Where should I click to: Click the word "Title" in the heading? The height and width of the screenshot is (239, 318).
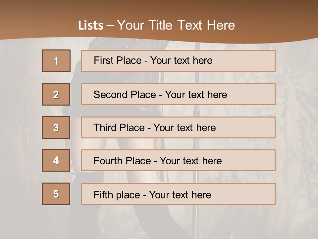(x=161, y=26)
